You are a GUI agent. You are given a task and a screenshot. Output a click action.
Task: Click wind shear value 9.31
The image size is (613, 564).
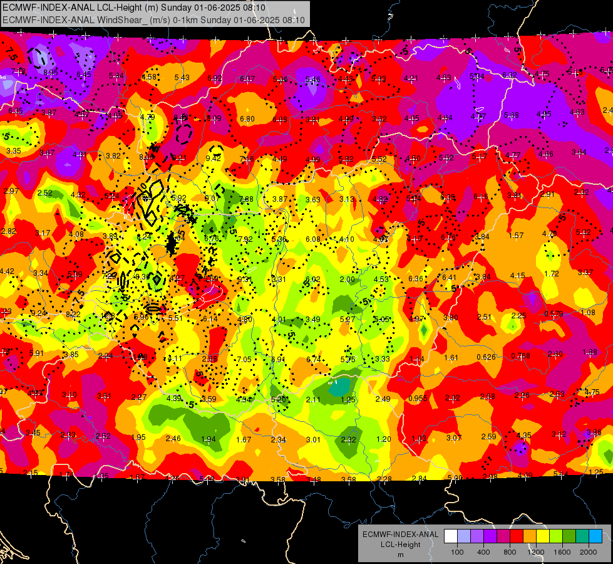[244, 279]
